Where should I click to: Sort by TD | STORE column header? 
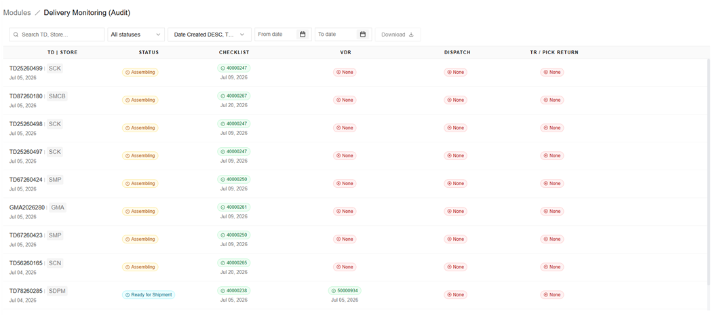[62, 52]
